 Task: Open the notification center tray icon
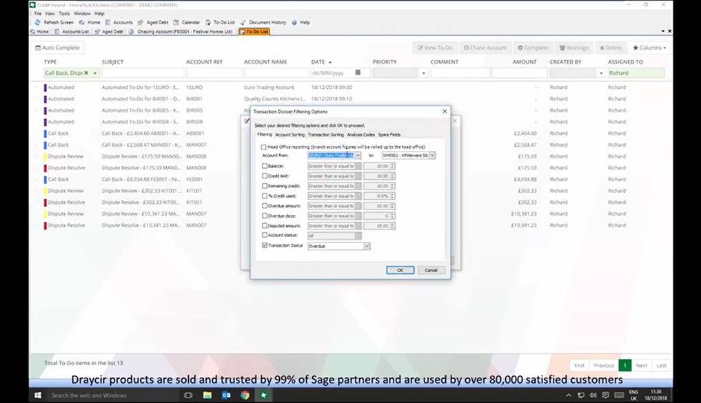pos(605,395)
